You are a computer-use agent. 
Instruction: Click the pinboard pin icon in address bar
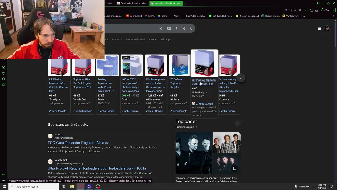coord(286,10)
